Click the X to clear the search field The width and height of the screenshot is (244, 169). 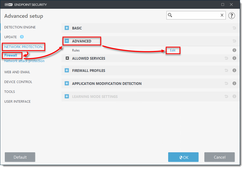coord(222,15)
